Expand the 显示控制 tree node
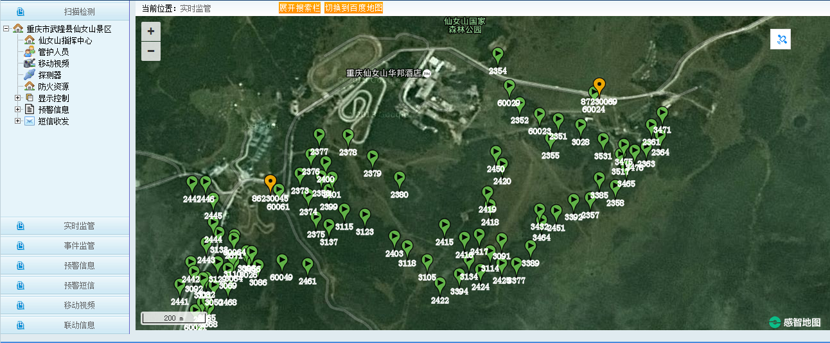This screenshot has height=343, width=830. [x=17, y=98]
